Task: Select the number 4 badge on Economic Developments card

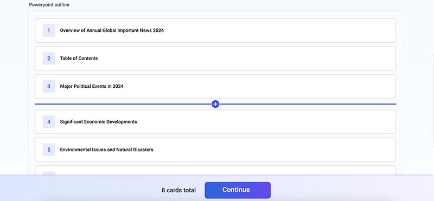Action: (x=49, y=122)
